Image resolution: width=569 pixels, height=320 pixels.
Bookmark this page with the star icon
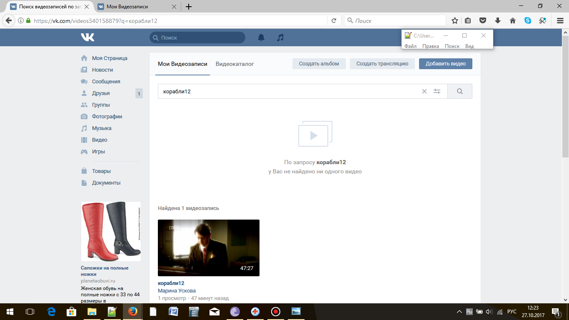tap(455, 20)
